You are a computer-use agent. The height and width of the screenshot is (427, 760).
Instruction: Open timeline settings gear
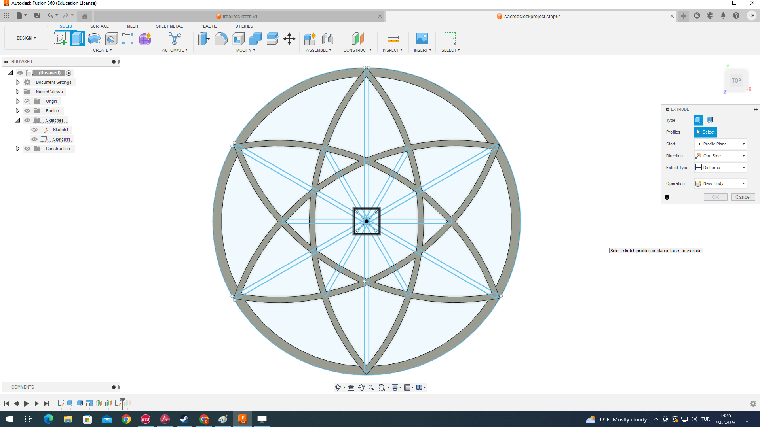click(x=753, y=404)
